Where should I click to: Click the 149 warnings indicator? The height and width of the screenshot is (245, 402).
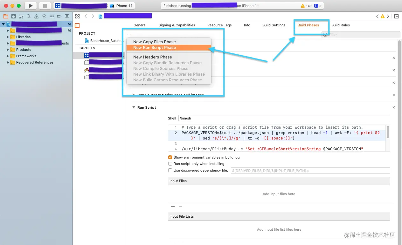[x=306, y=6]
